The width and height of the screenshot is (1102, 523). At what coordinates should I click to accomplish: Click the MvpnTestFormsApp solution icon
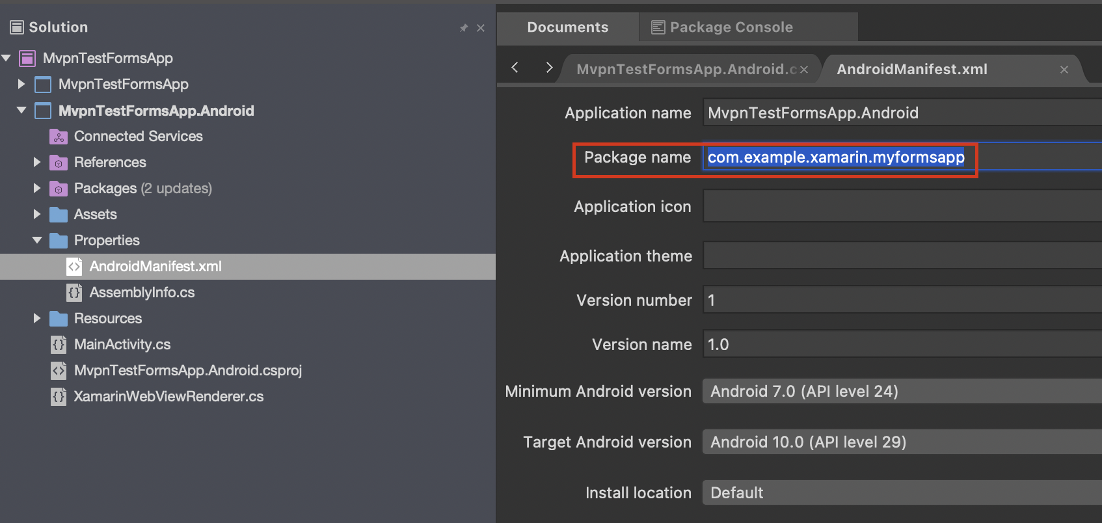pos(27,59)
